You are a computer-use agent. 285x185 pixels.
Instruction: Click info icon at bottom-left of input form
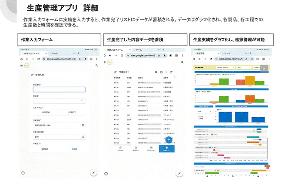(x=22, y=173)
